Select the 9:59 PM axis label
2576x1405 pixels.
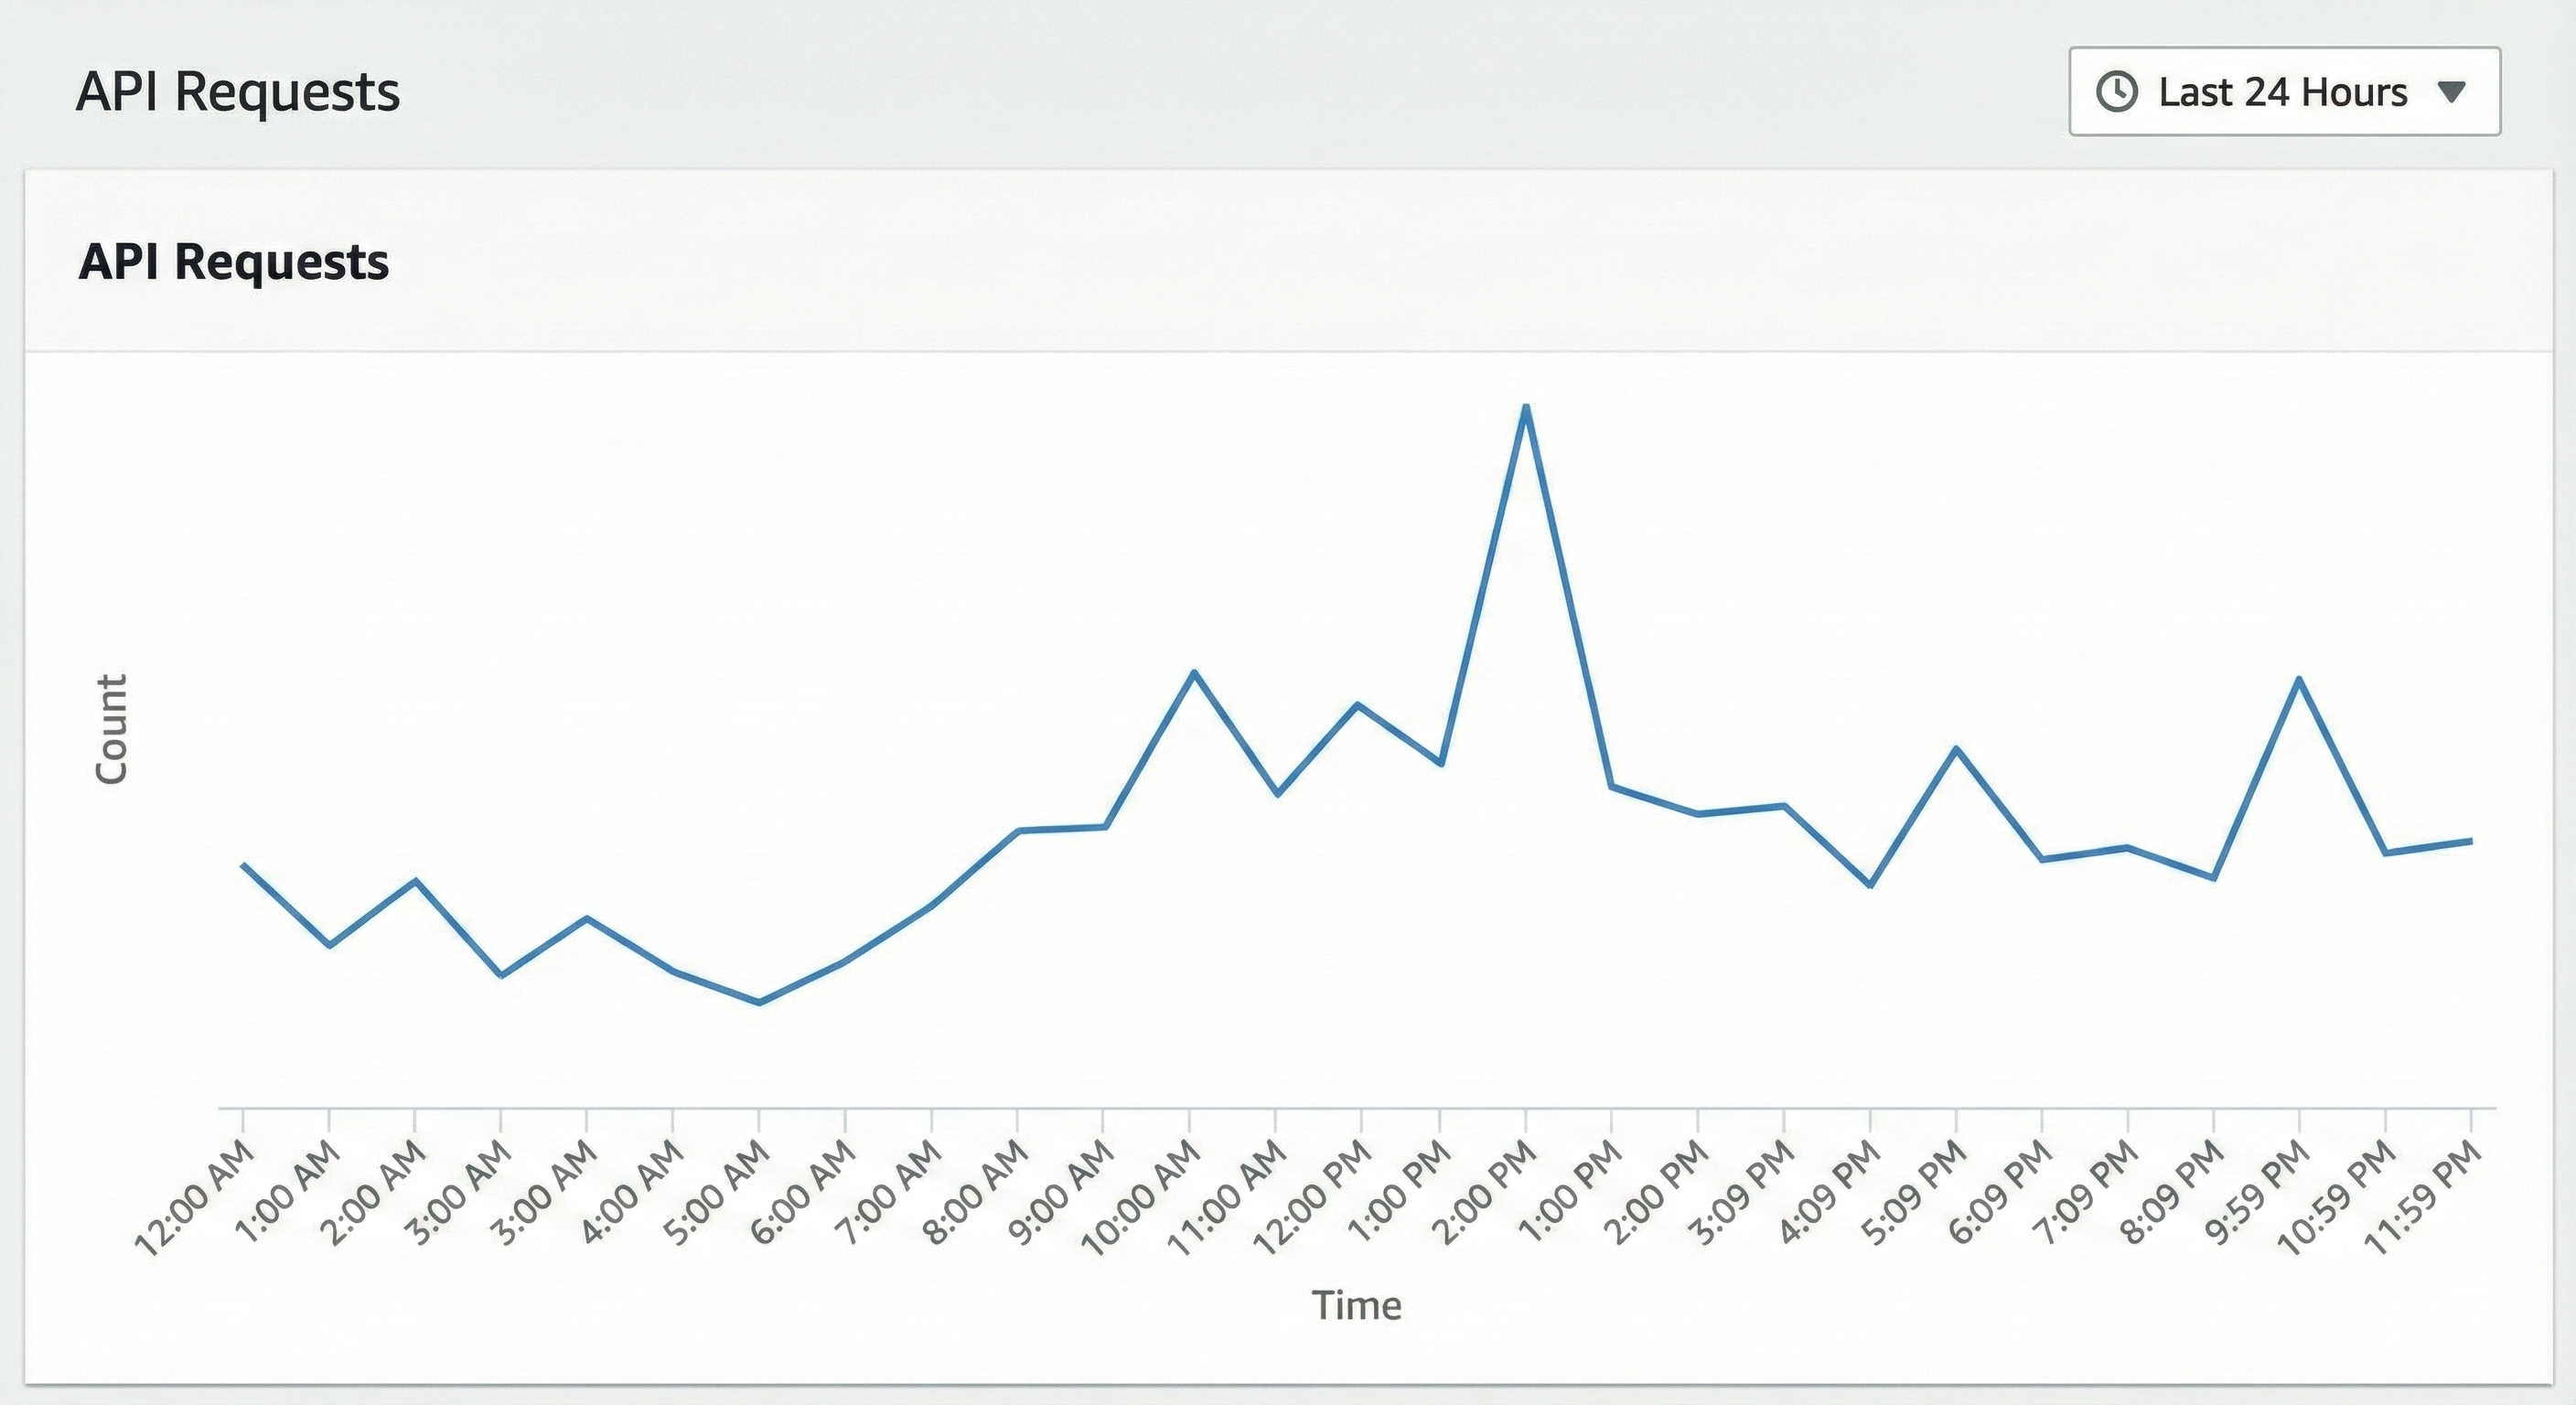(x=2260, y=1191)
